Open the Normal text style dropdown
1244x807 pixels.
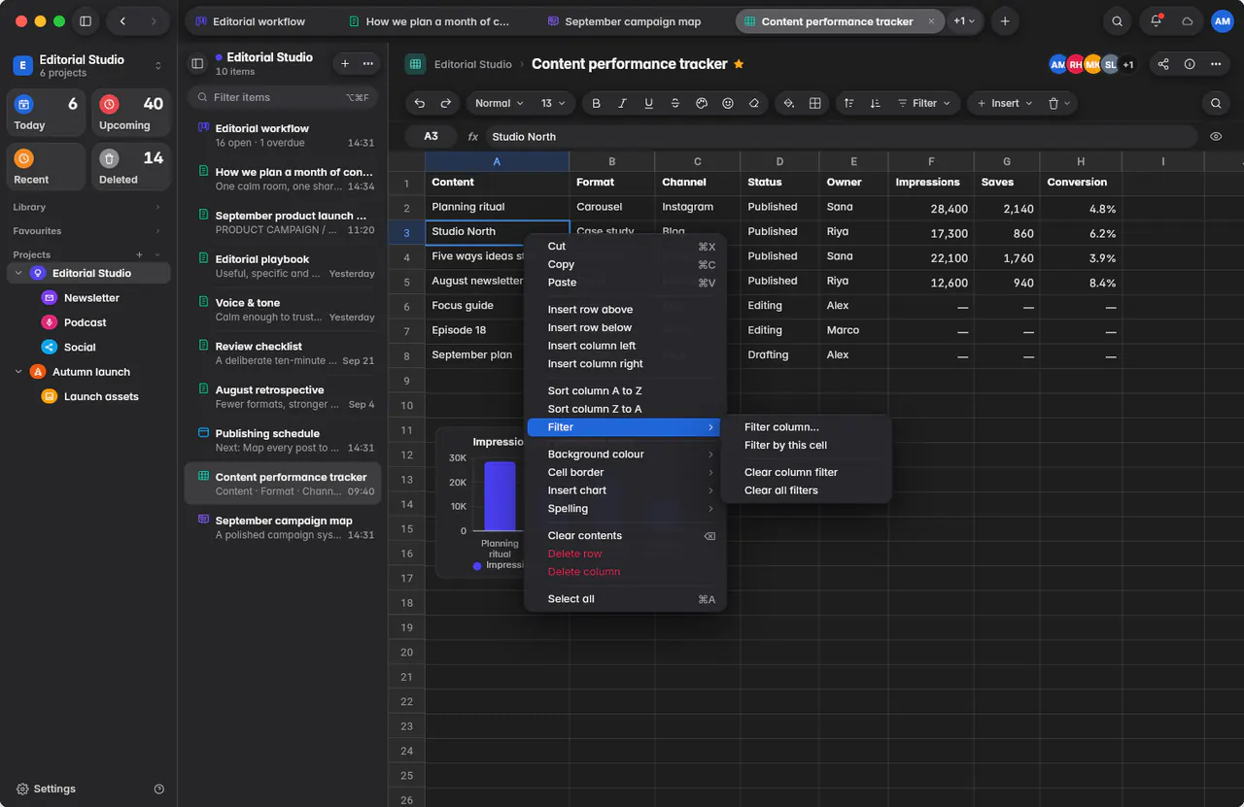pyautogui.click(x=500, y=103)
